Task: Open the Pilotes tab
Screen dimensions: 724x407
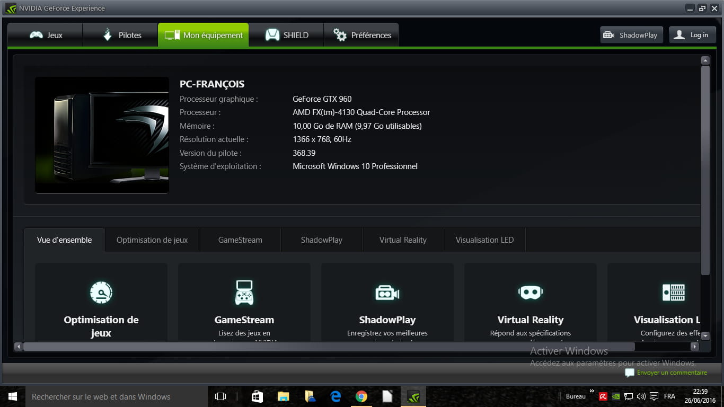Action: point(121,36)
